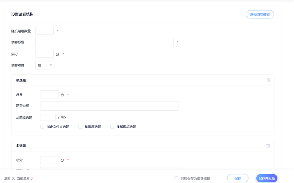This screenshot has width=294, height=183.
Task: Focus the 满分 score input box
Action: pos(45,54)
